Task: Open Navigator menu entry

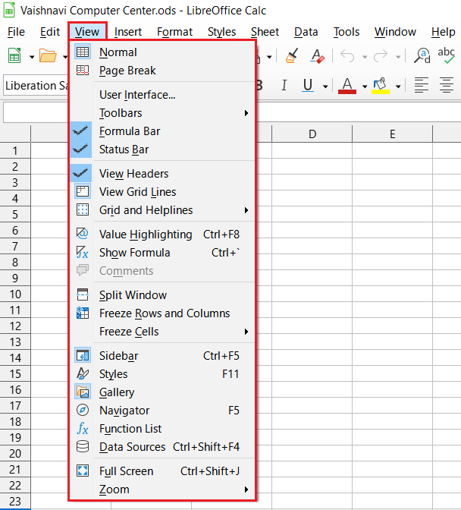Action: (x=162, y=411)
